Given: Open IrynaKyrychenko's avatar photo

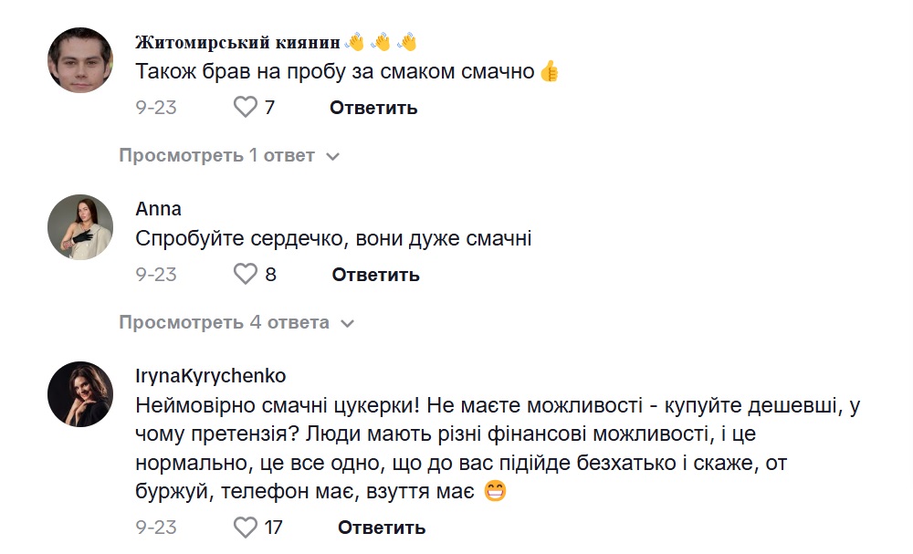Looking at the screenshot, I should click(80, 394).
